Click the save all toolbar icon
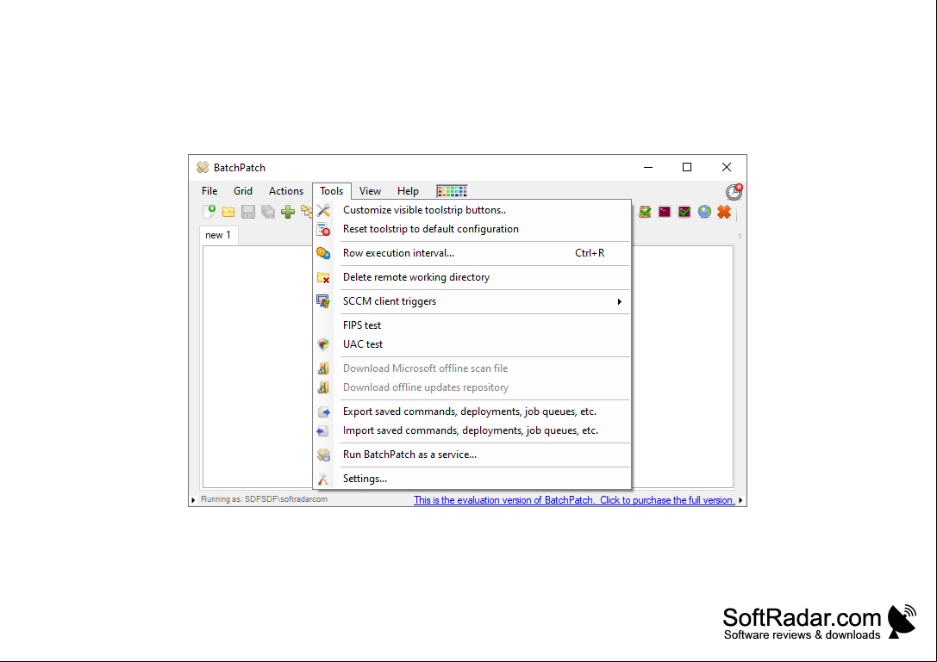The width and height of the screenshot is (937, 662). pos(268,211)
